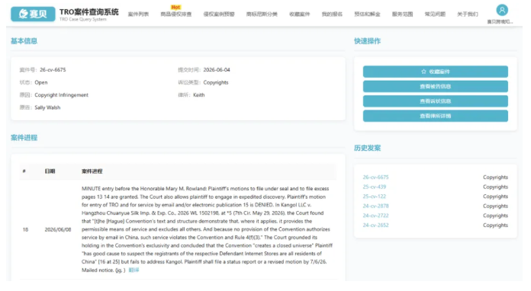Screen dimensions: 531x291
Task: Open history case 25-cv-439 link
Action: pyautogui.click(x=374, y=187)
